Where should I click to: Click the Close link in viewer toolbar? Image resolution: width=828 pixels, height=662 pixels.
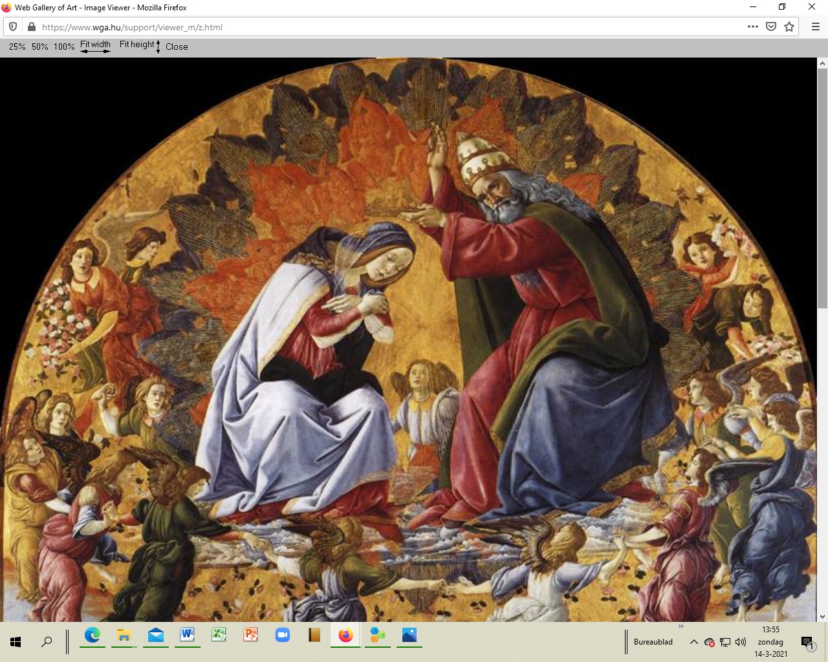coord(177,47)
